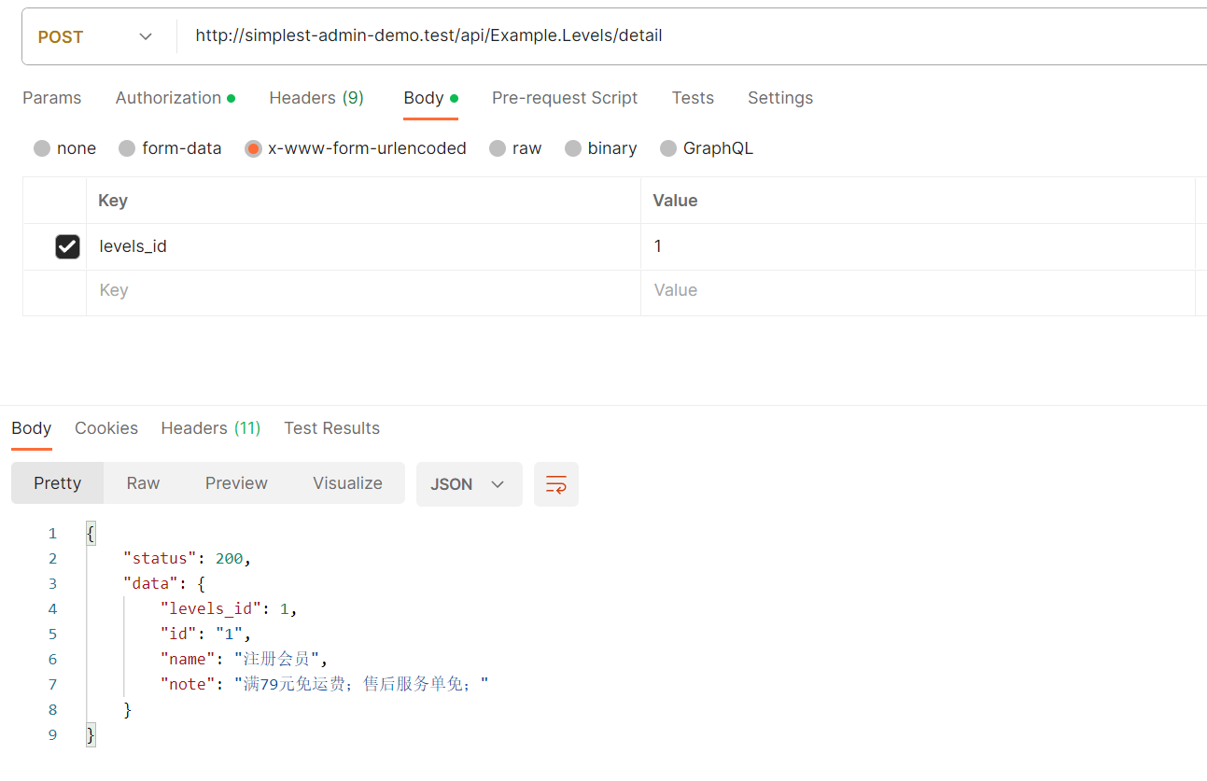This screenshot has height=781, width=1207.
Task: Open the POST method dropdown
Action: (x=94, y=36)
